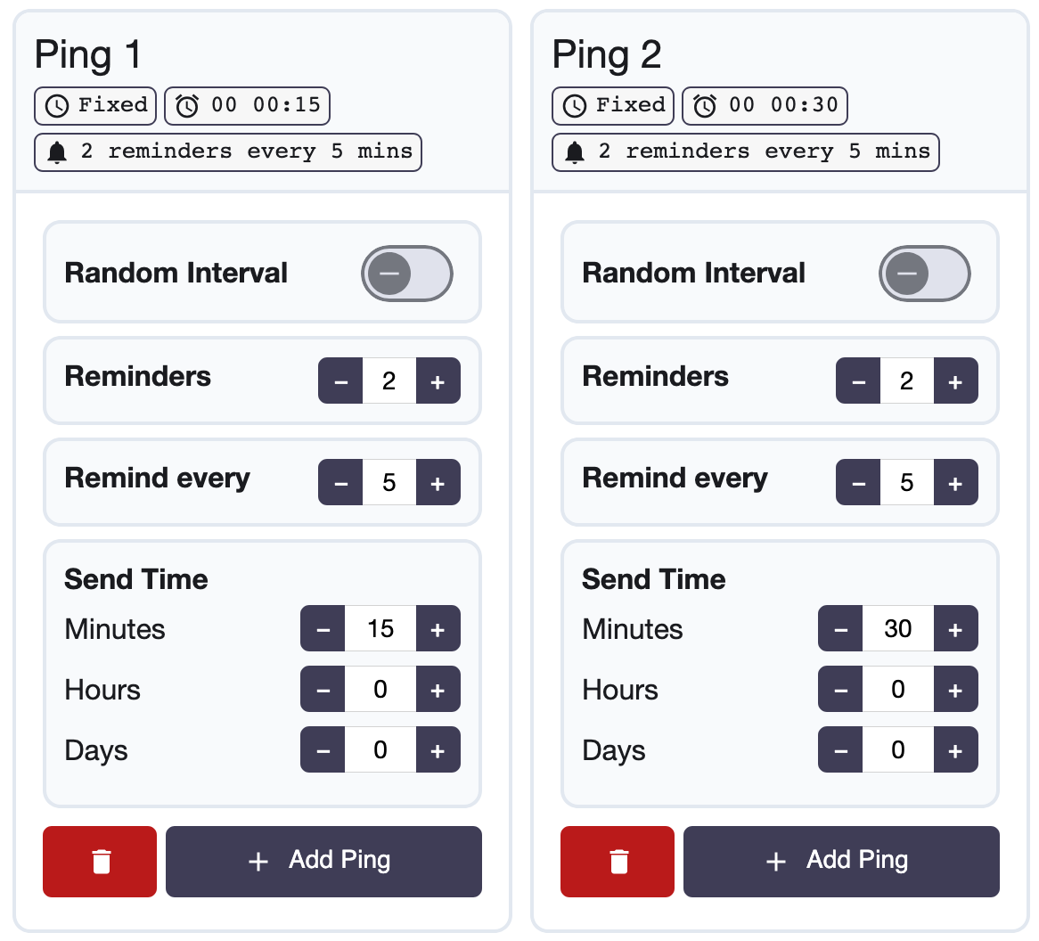The height and width of the screenshot is (941, 1039).
Task: Click the trash icon to delete Ping 2
Action: (x=617, y=861)
